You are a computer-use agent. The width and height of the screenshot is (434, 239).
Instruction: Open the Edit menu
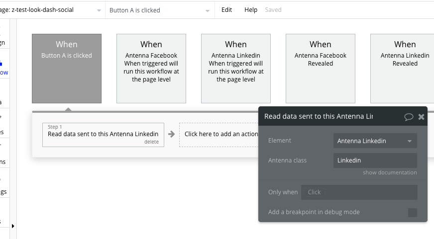pyautogui.click(x=226, y=10)
